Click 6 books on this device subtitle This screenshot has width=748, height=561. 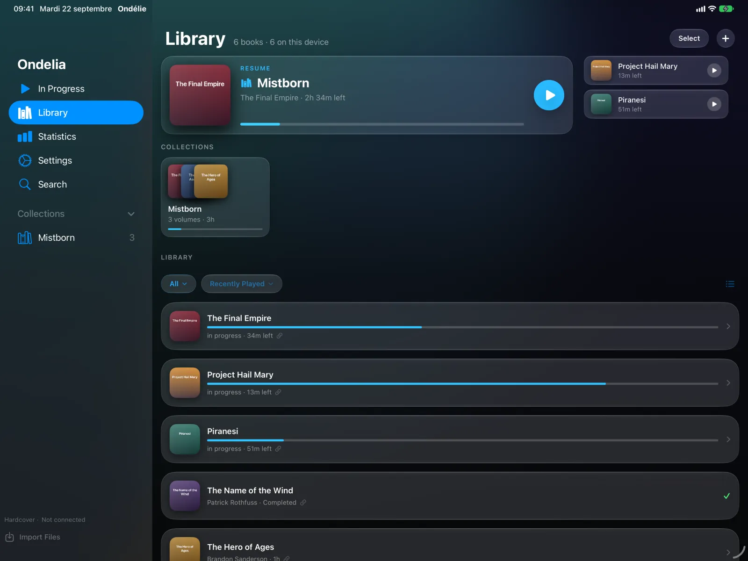pos(281,42)
